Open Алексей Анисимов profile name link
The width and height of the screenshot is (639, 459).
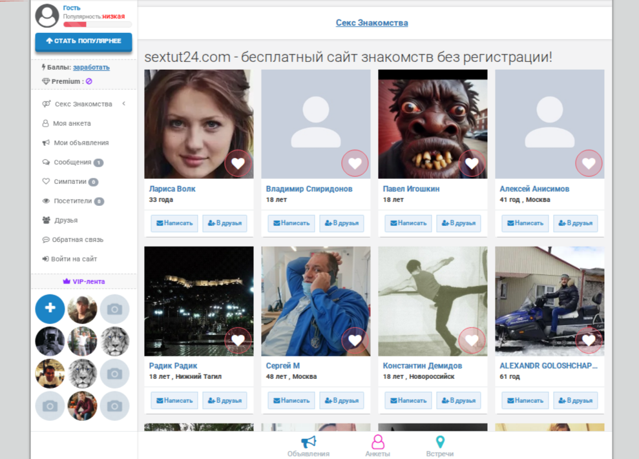pos(534,189)
